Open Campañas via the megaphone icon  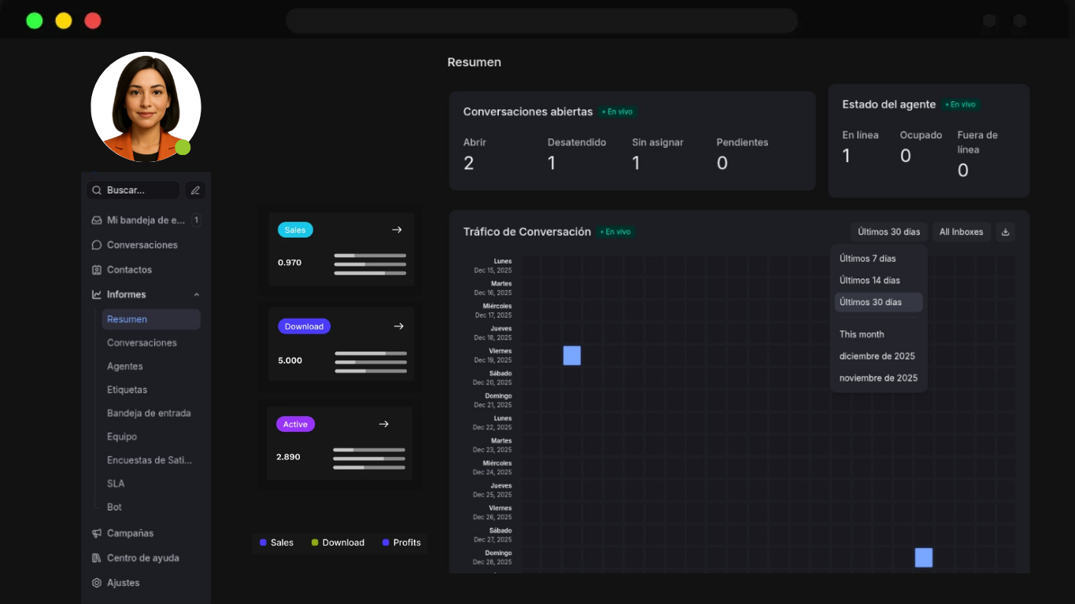pyautogui.click(x=97, y=533)
